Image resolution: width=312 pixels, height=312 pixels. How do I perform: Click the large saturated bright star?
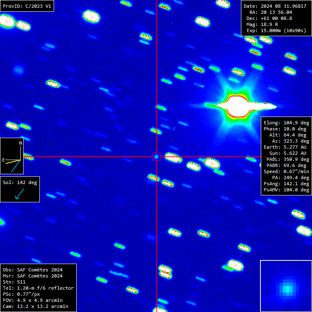pos(238,106)
